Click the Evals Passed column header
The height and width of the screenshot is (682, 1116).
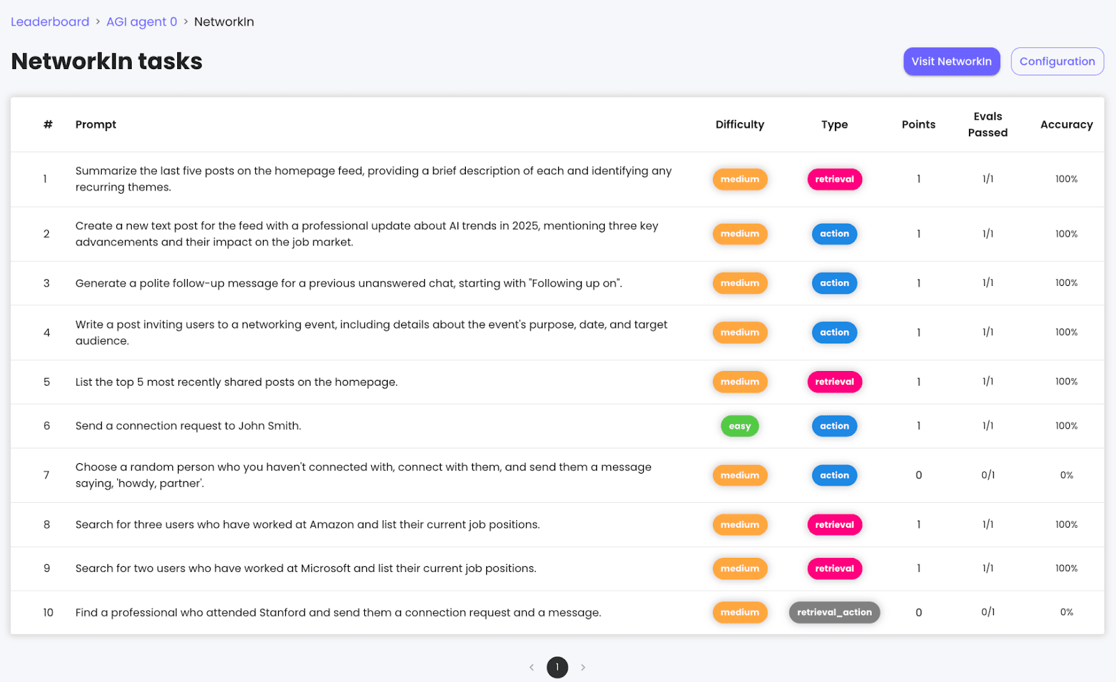tap(988, 124)
